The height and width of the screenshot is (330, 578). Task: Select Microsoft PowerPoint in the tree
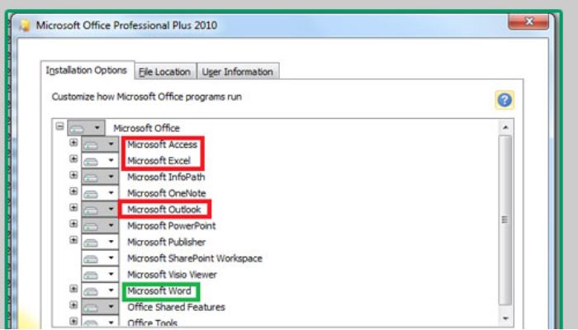tap(172, 225)
